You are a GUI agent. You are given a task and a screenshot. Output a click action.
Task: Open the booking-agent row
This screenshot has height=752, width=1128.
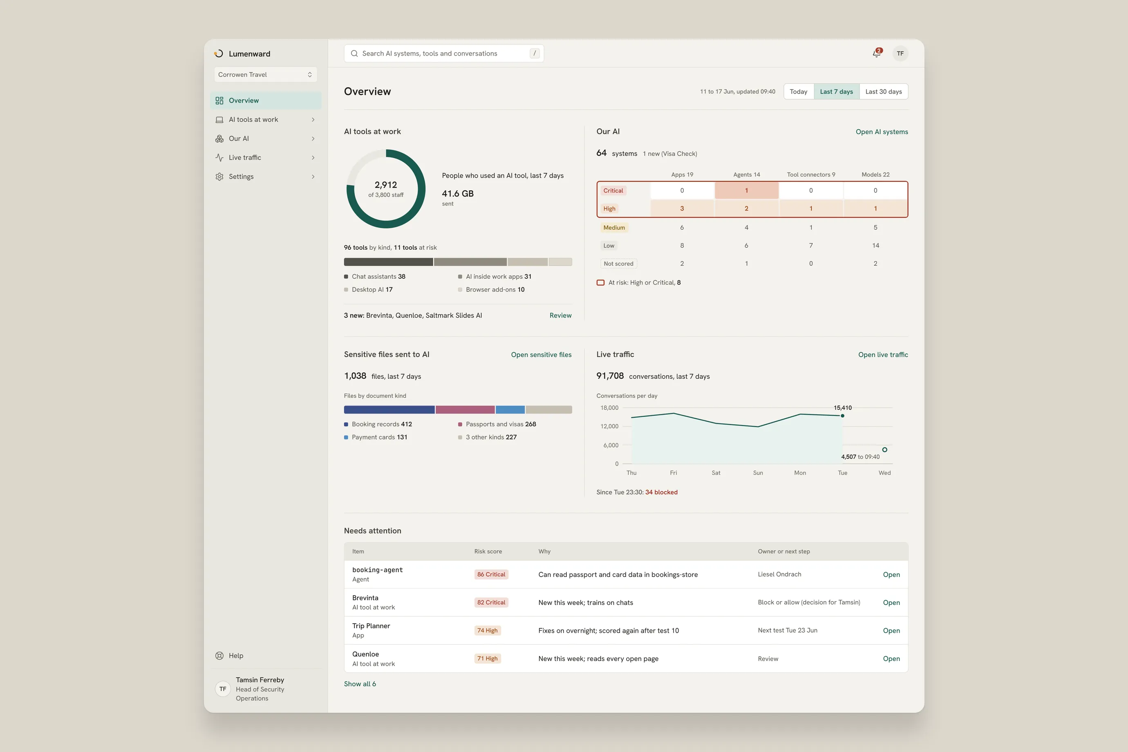pyautogui.click(x=891, y=575)
